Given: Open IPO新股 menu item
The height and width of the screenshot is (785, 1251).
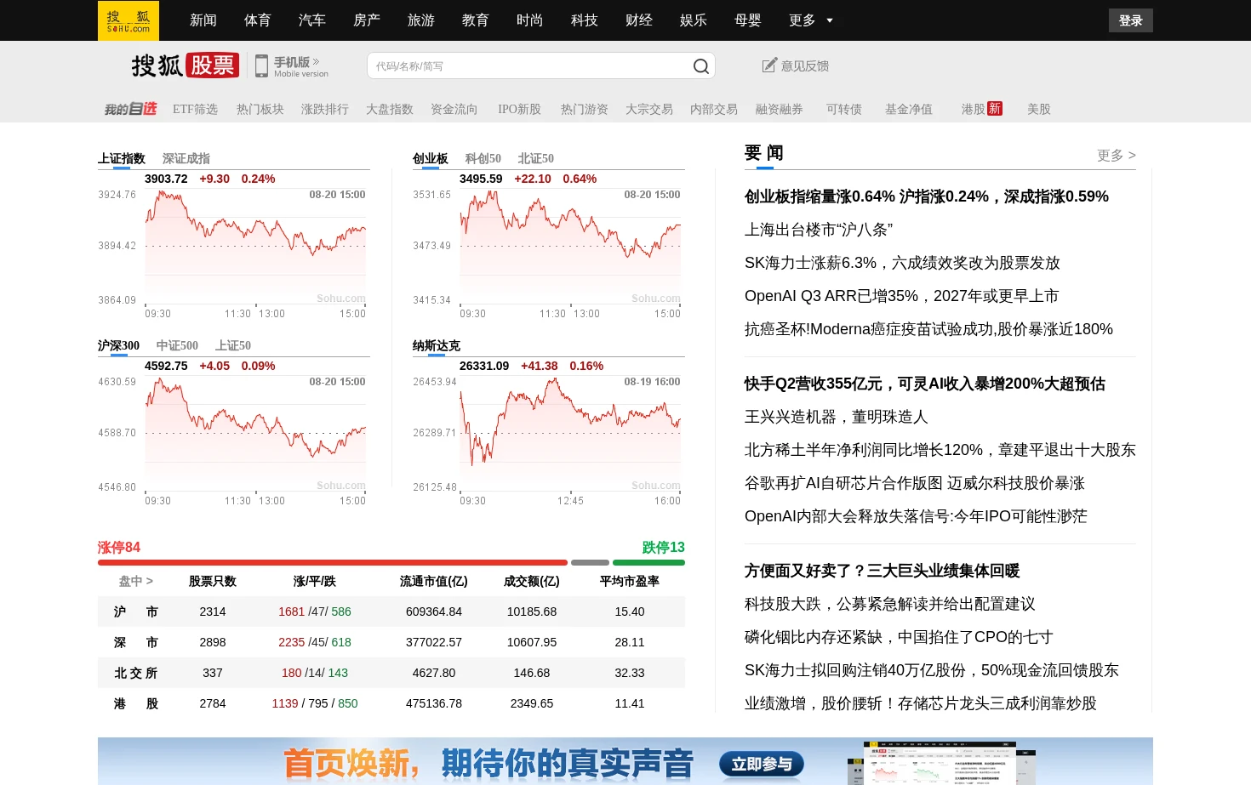Looking at the screenshot, I should tap(519, 109).
